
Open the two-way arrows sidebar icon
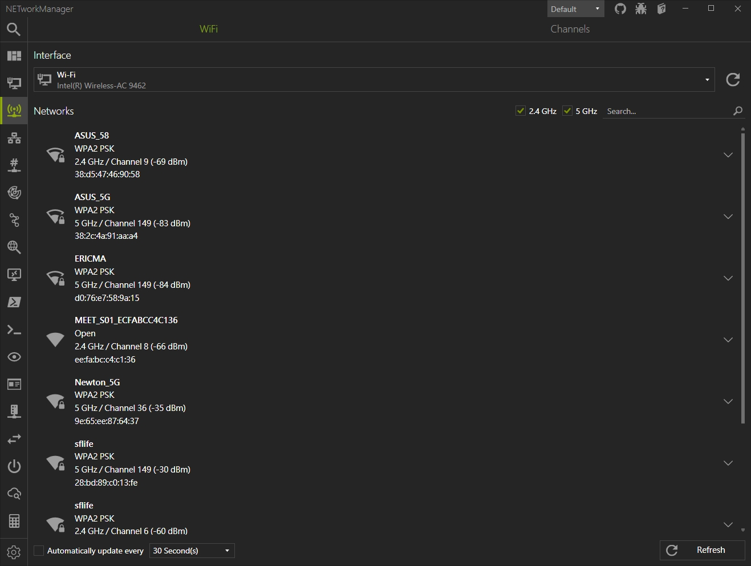click(x=14, y=439)
